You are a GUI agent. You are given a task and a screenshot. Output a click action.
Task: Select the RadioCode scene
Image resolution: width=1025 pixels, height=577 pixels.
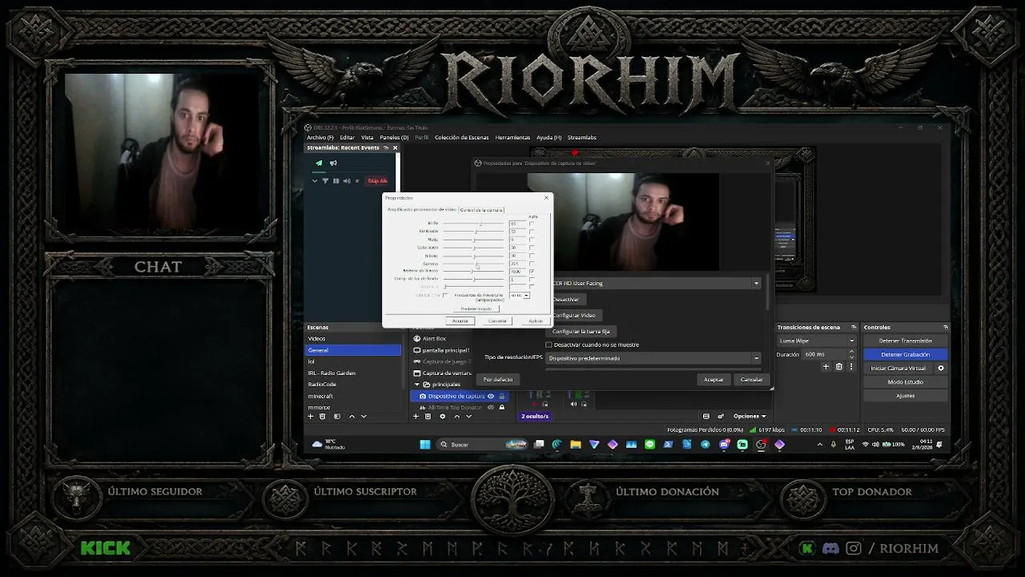(353, 385)
